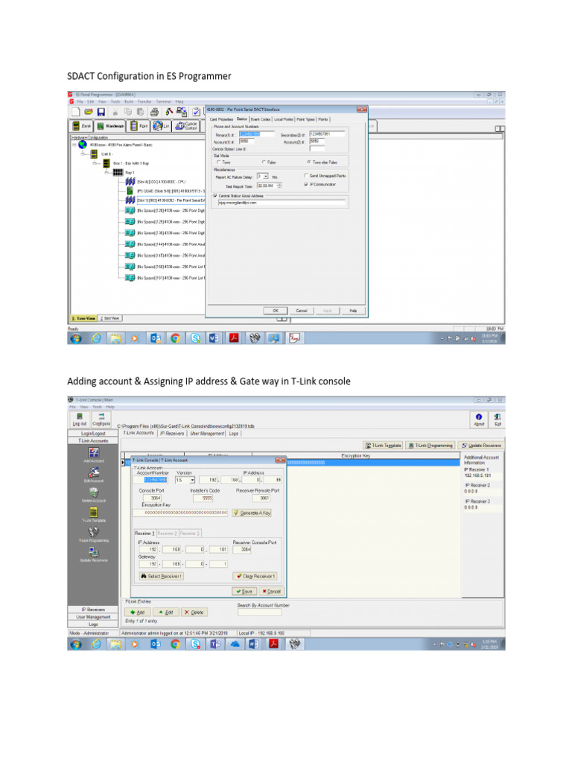Click the Delete button under T-Link Entries
The height and width of the screenshot is (763, 572).
194,612
